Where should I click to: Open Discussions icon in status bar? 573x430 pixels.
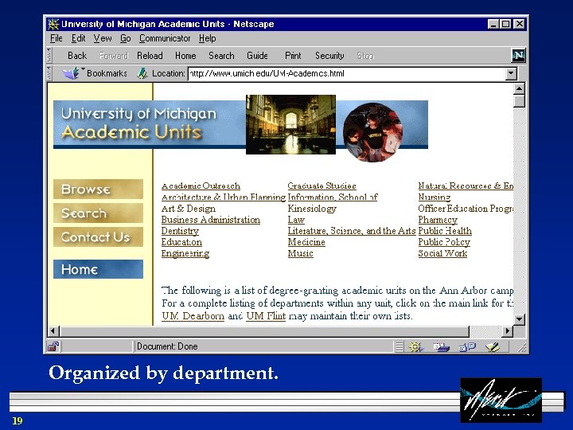click(x=467, y=346)
